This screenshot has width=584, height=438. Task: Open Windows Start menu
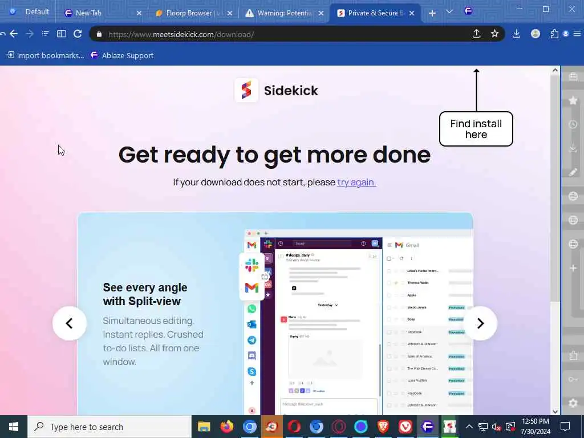click(14, 427)
